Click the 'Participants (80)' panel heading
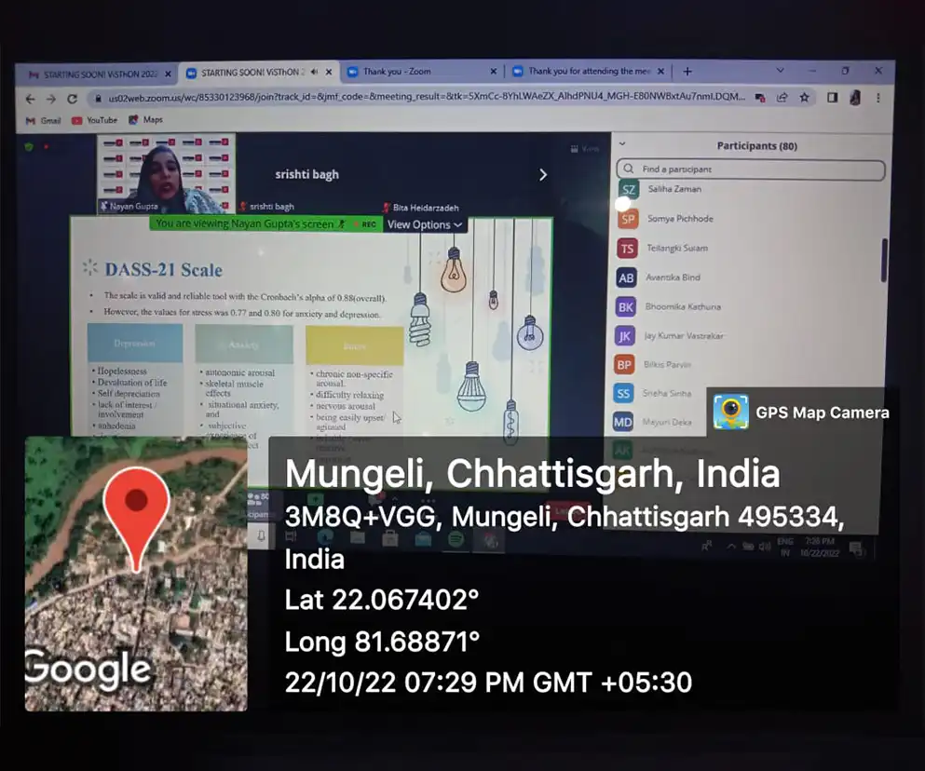The image size is (925, 771). pos(756,145)
